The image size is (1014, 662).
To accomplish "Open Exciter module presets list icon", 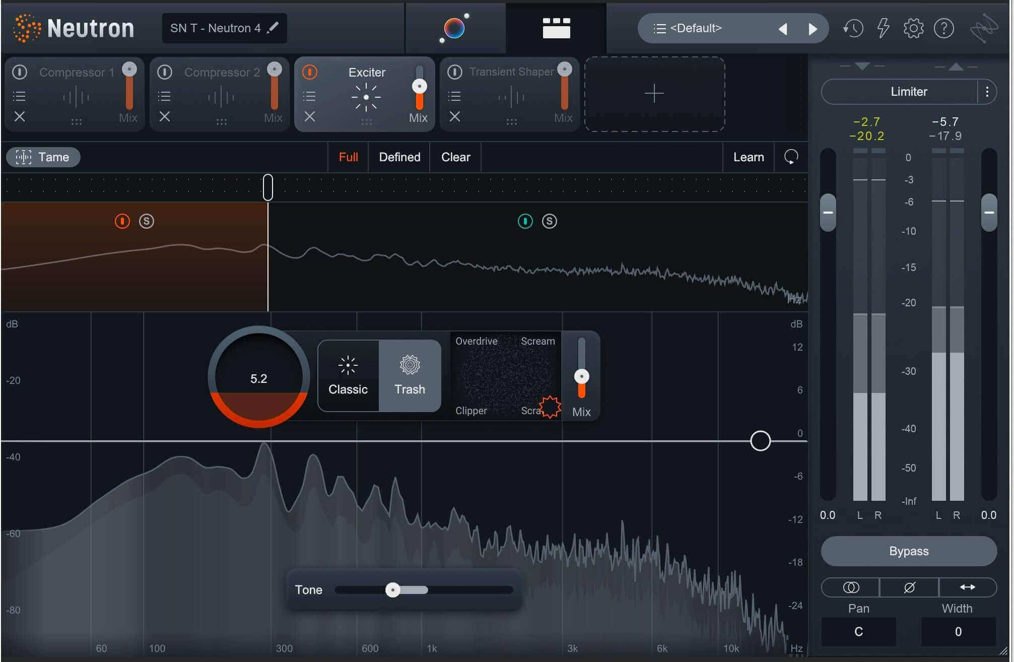I will point(309,96).
